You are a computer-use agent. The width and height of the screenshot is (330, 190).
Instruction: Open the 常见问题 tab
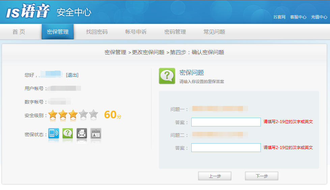[x=214, y=32]
